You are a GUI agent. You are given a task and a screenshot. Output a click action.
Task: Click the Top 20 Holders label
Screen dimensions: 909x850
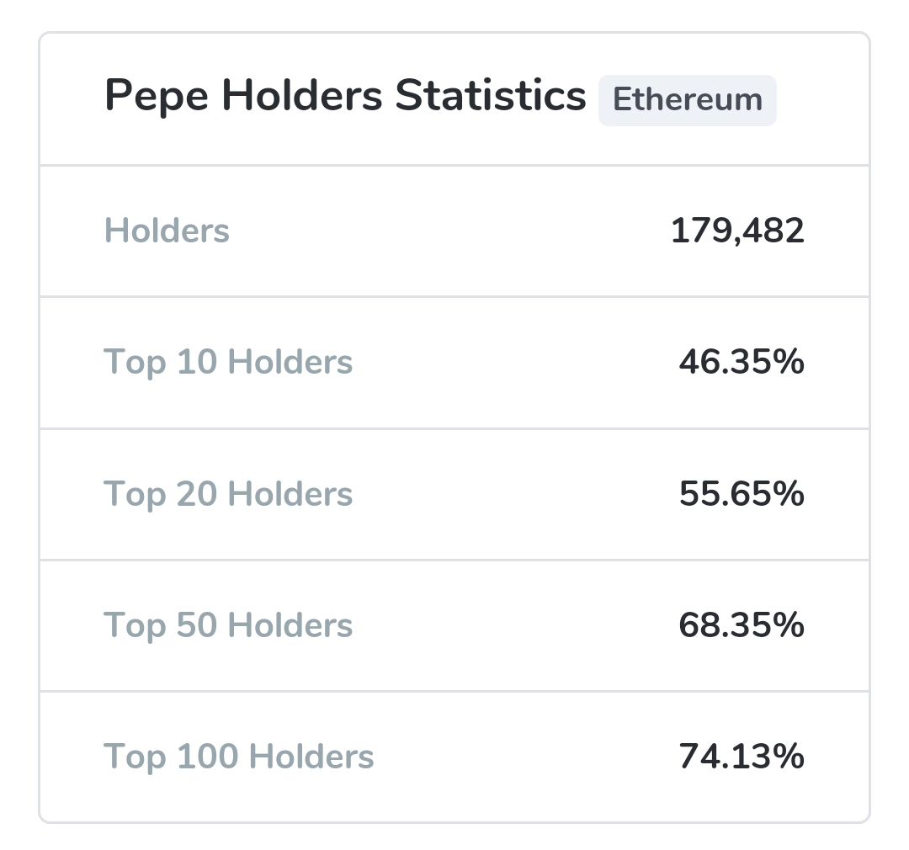[228, 493]
